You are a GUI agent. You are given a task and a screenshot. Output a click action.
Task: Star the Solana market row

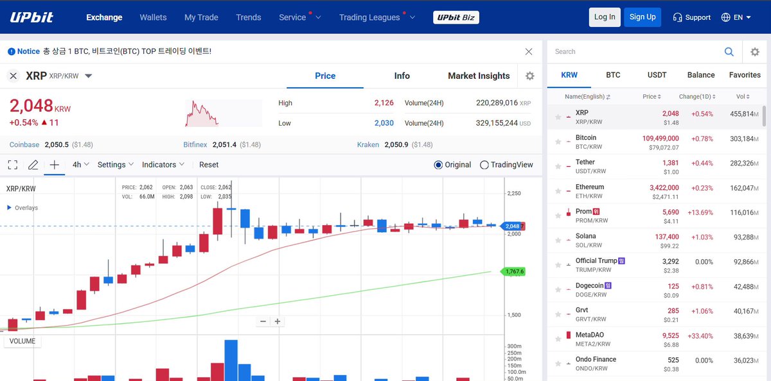(x=558, y=241)
